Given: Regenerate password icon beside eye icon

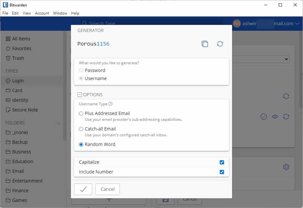Looking at the screenshot, I should [x=286, y=116].
